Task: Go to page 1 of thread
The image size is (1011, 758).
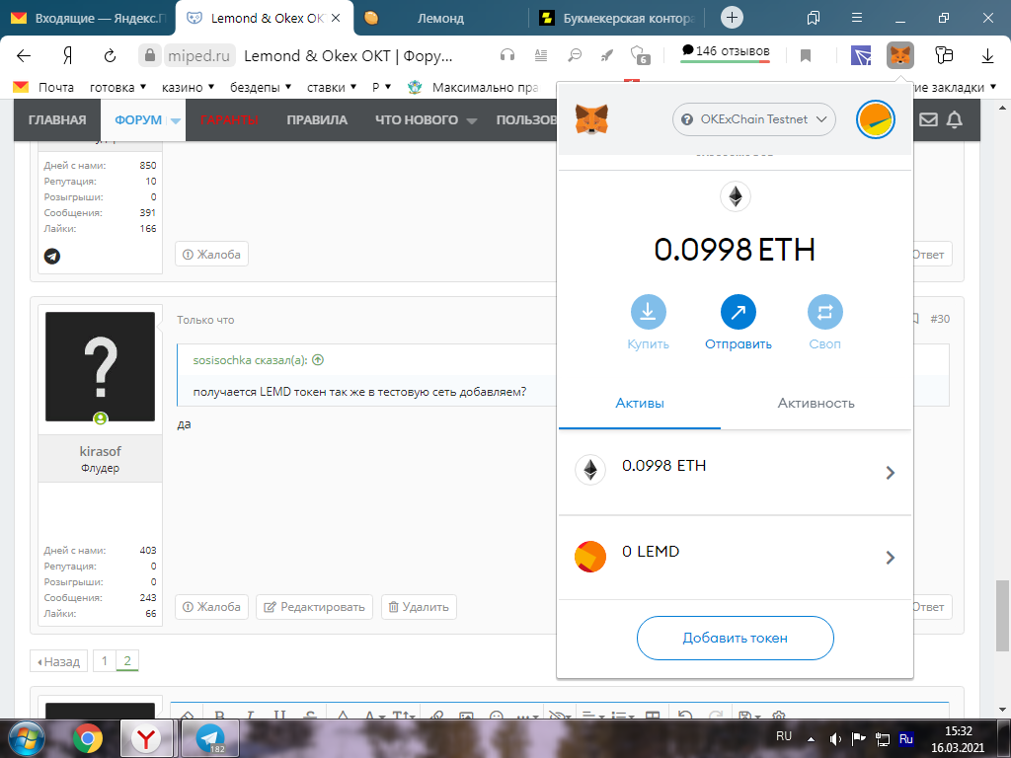Action: click(105, 660)
